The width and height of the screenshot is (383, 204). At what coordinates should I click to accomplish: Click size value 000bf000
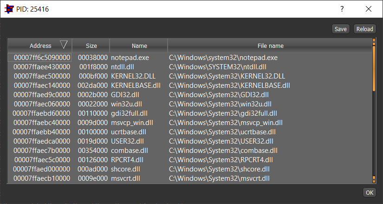pyautogui.click(x=93, y=76)
